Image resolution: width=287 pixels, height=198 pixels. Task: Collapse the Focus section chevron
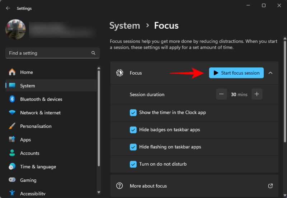point(270,73)
